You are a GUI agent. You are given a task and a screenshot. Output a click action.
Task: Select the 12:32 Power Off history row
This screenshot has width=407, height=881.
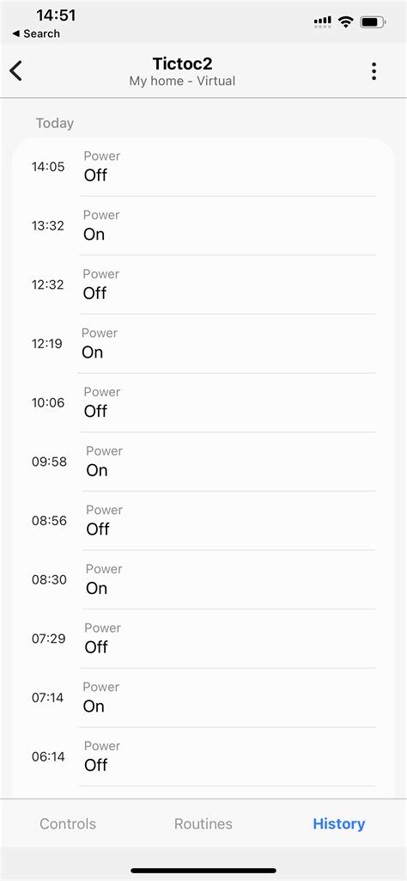(203, 284)
